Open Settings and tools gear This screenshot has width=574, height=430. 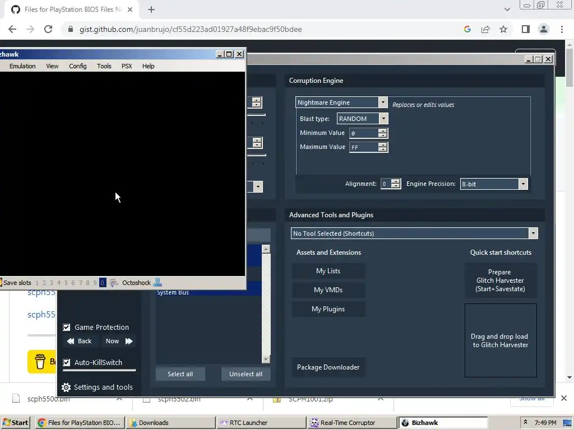(x=66, y=387)
